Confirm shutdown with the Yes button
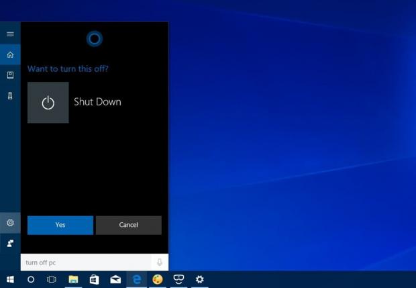The image size is (416, 288). point(60,225)
